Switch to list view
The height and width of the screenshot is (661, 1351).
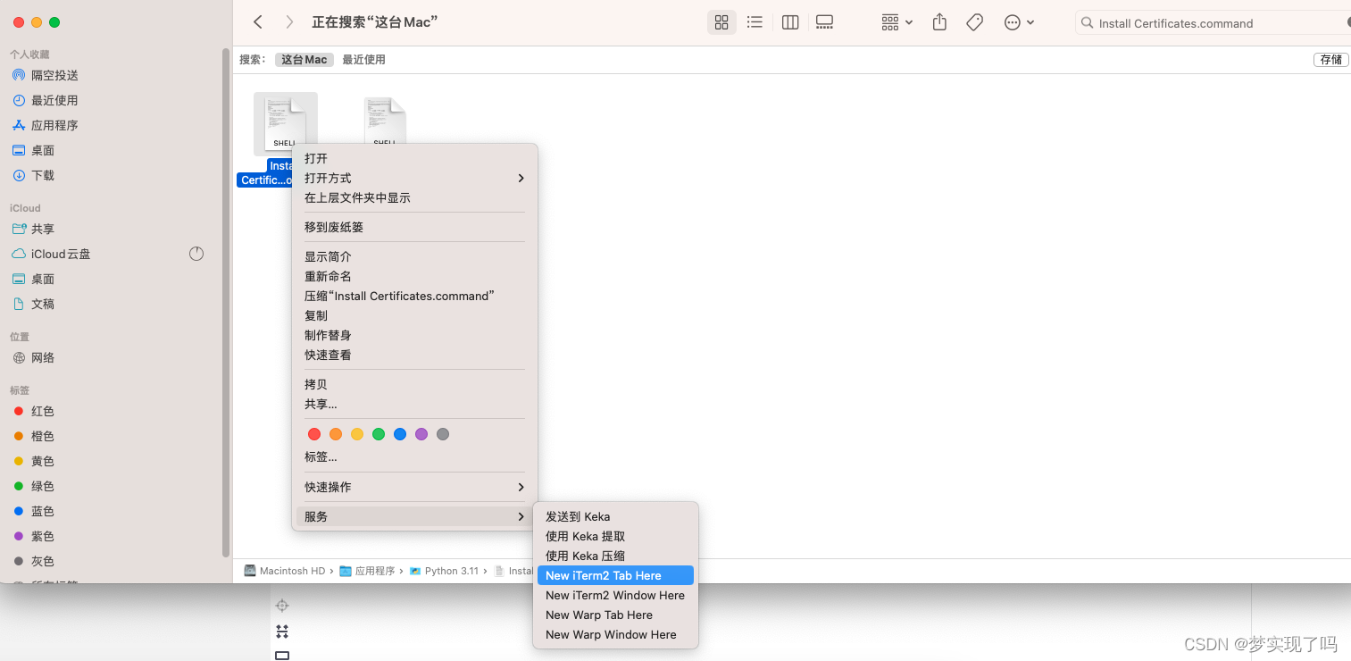coord(755,22)
